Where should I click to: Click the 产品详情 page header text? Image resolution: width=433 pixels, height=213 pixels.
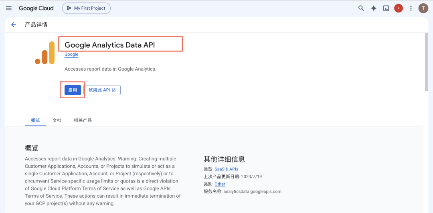coord(36,25)
